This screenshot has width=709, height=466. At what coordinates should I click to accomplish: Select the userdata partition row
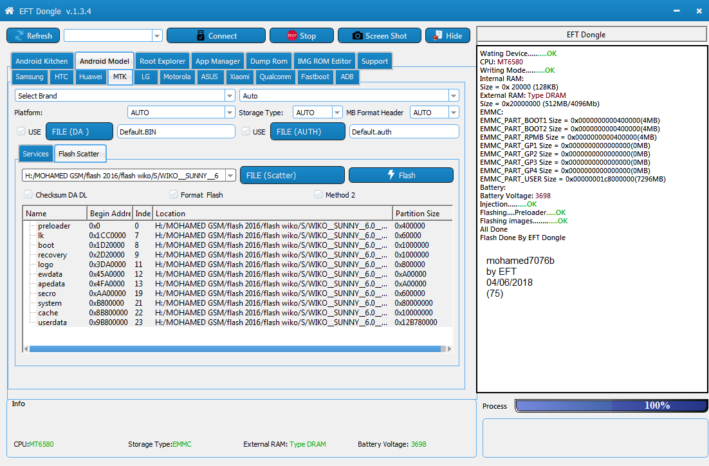(x=238, y=322)
